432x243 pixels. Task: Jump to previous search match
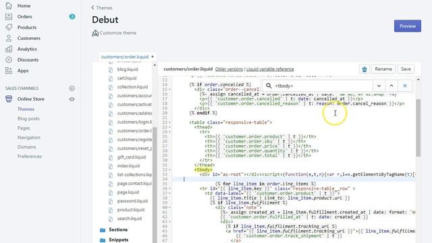point(391,86)
